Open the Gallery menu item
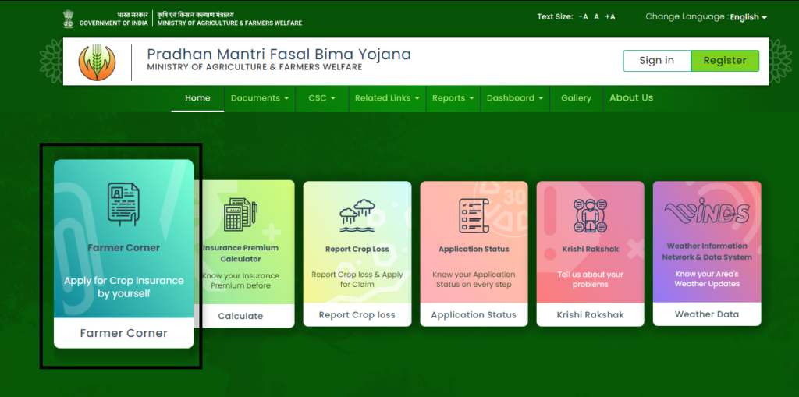 click(576, 97)
